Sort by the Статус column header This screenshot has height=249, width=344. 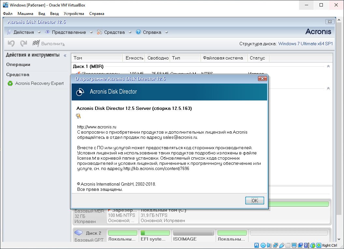tap(258, 58)
